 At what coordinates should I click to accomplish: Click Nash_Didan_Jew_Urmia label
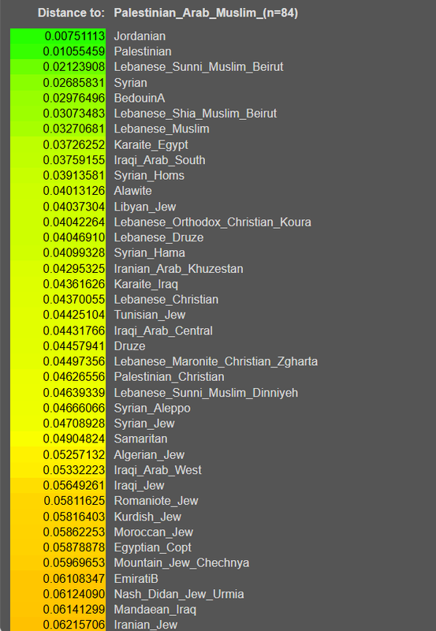click(179, 594)
